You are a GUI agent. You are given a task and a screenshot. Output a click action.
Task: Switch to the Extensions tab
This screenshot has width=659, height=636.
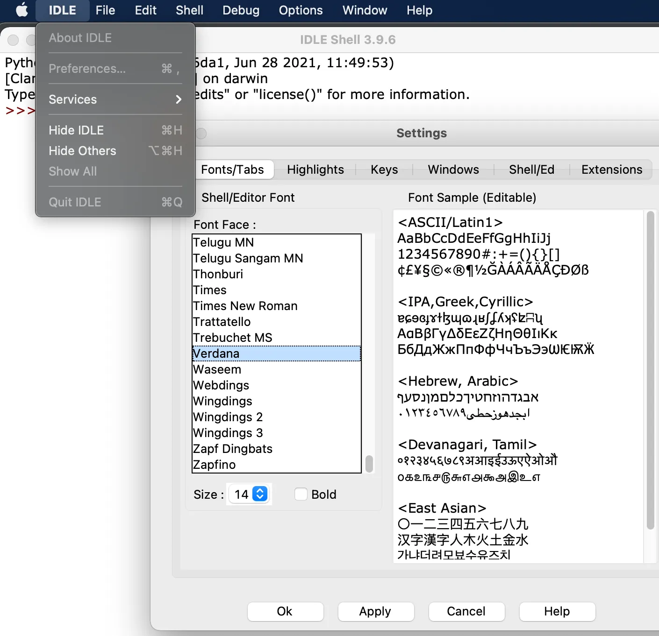point(612,170)
